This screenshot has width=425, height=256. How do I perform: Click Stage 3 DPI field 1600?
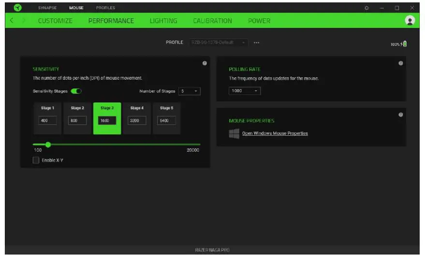point(107,121)
